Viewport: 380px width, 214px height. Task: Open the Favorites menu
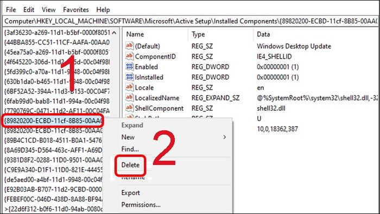76,10
